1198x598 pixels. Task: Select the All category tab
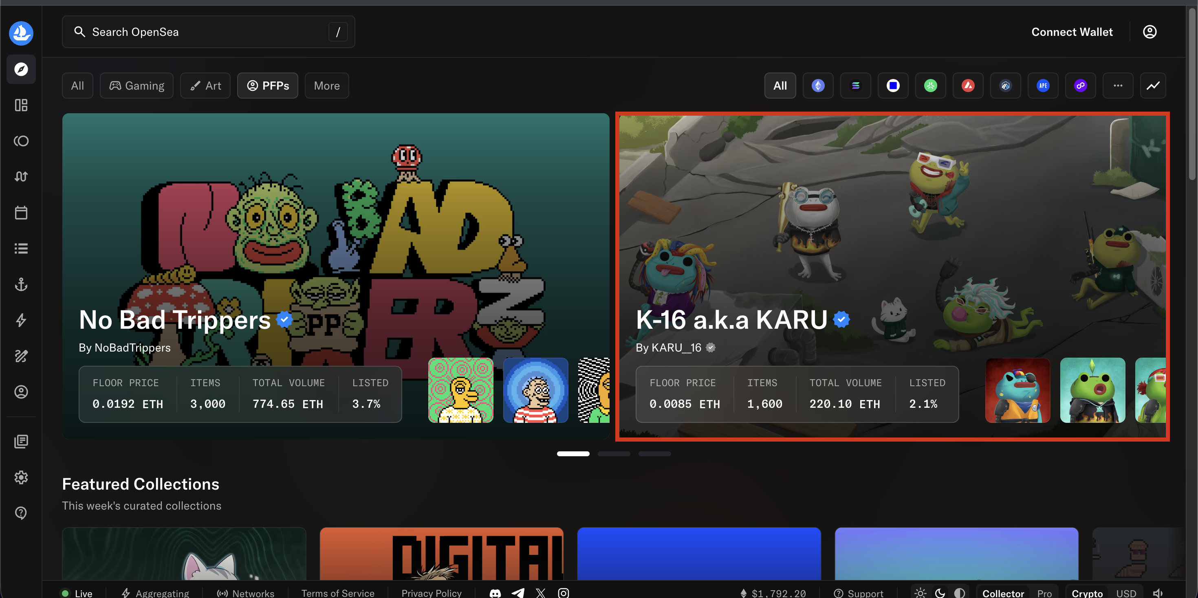point(77,86)
